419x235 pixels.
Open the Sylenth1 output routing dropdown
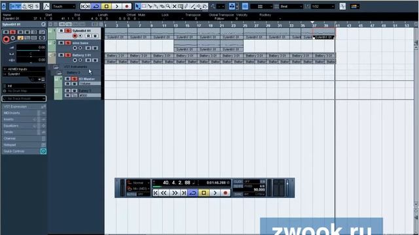point(24,74)
